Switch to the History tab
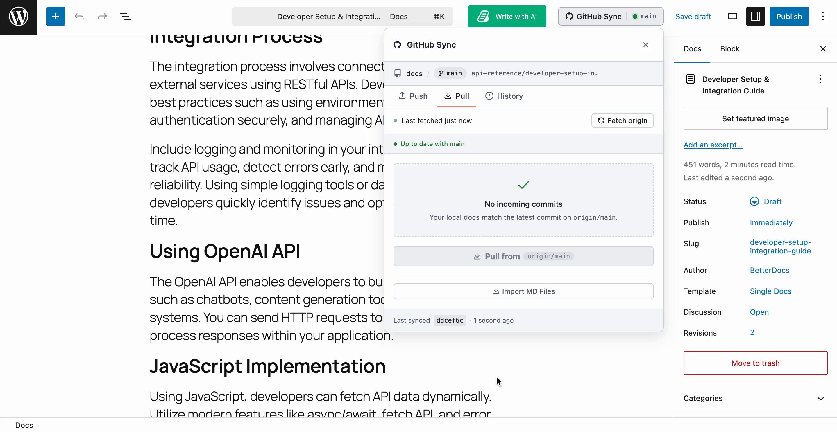The image size is (837, 432). tap(504, 96)
